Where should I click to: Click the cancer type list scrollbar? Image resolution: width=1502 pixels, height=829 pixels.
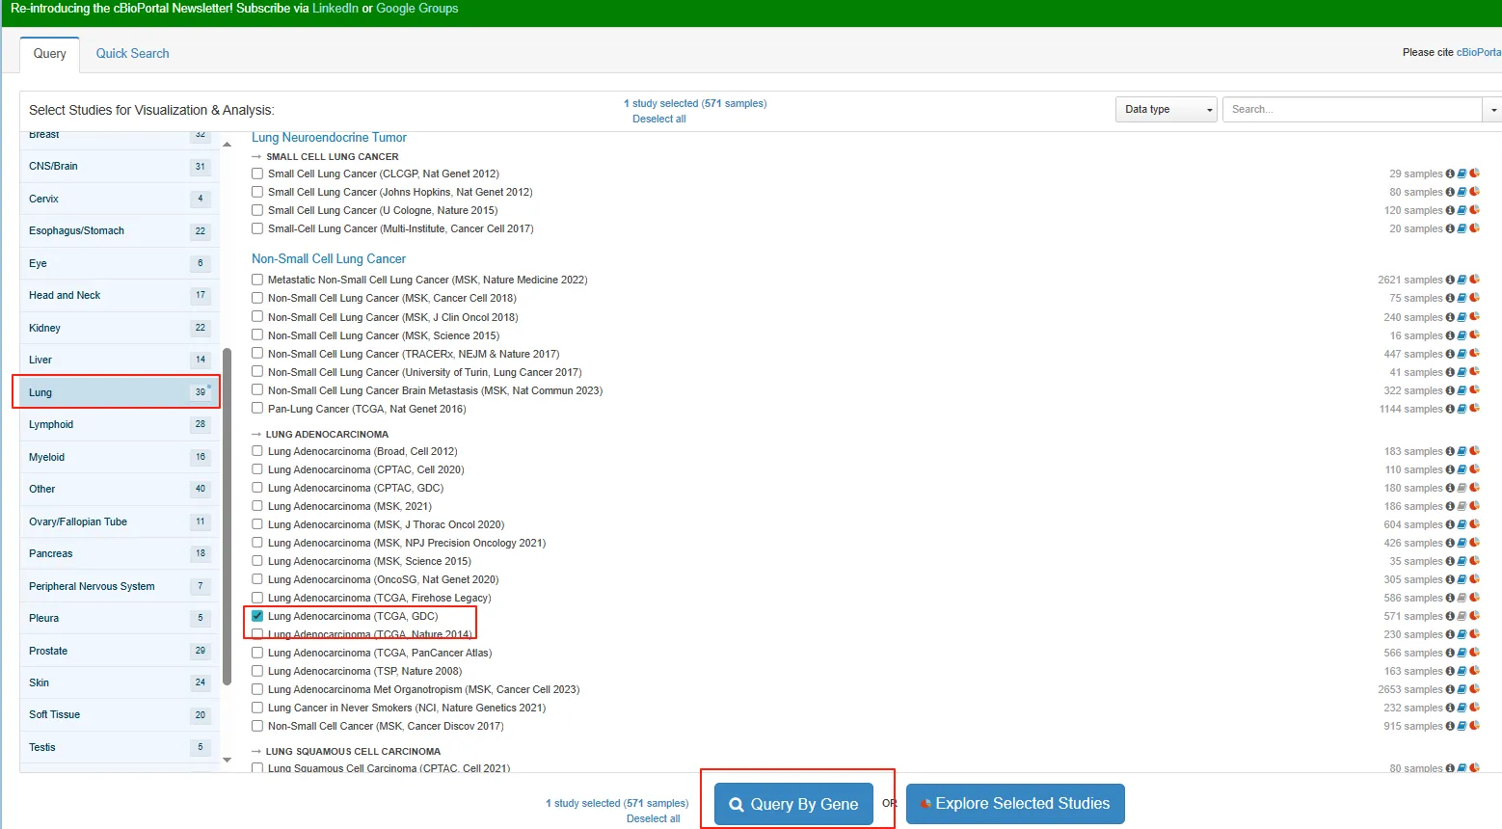(227, 516)
